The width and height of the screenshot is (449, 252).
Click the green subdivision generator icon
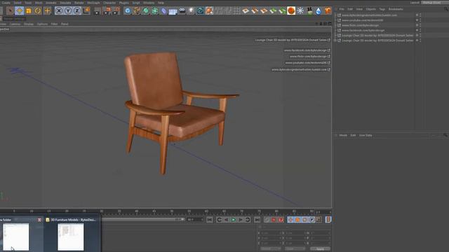click(x=146, y=11)
